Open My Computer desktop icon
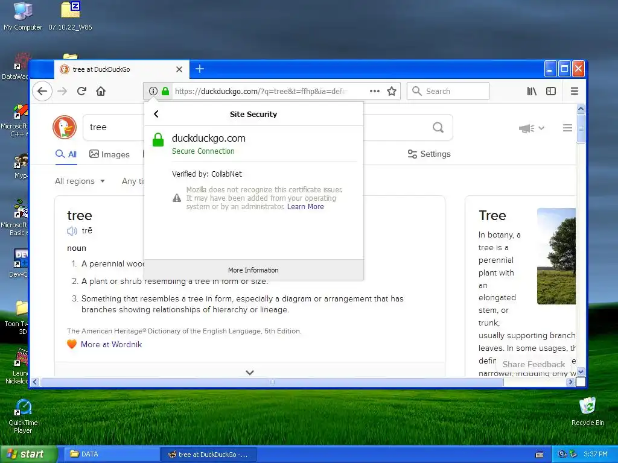The image size is (618, 463). coord(23,16)
